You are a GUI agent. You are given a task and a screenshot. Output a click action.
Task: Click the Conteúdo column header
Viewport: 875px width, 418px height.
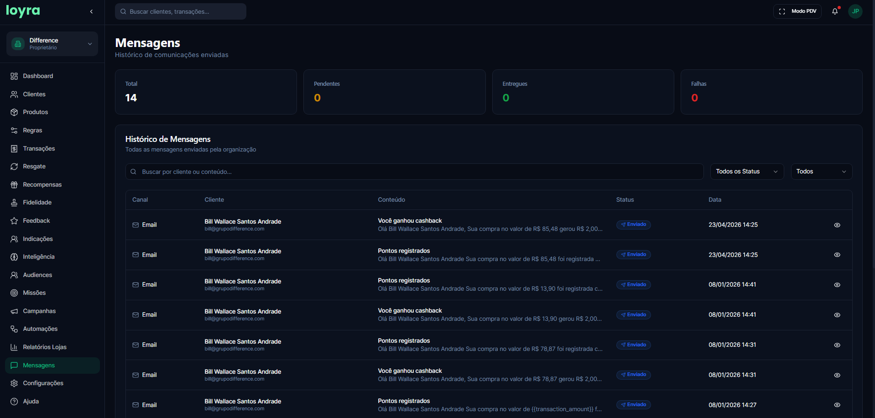[391, 200]
